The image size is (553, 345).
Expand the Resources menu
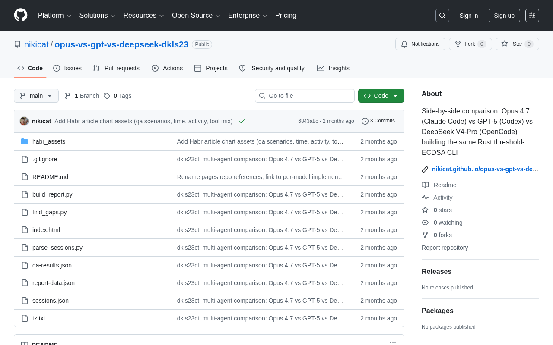click(144, 16)
